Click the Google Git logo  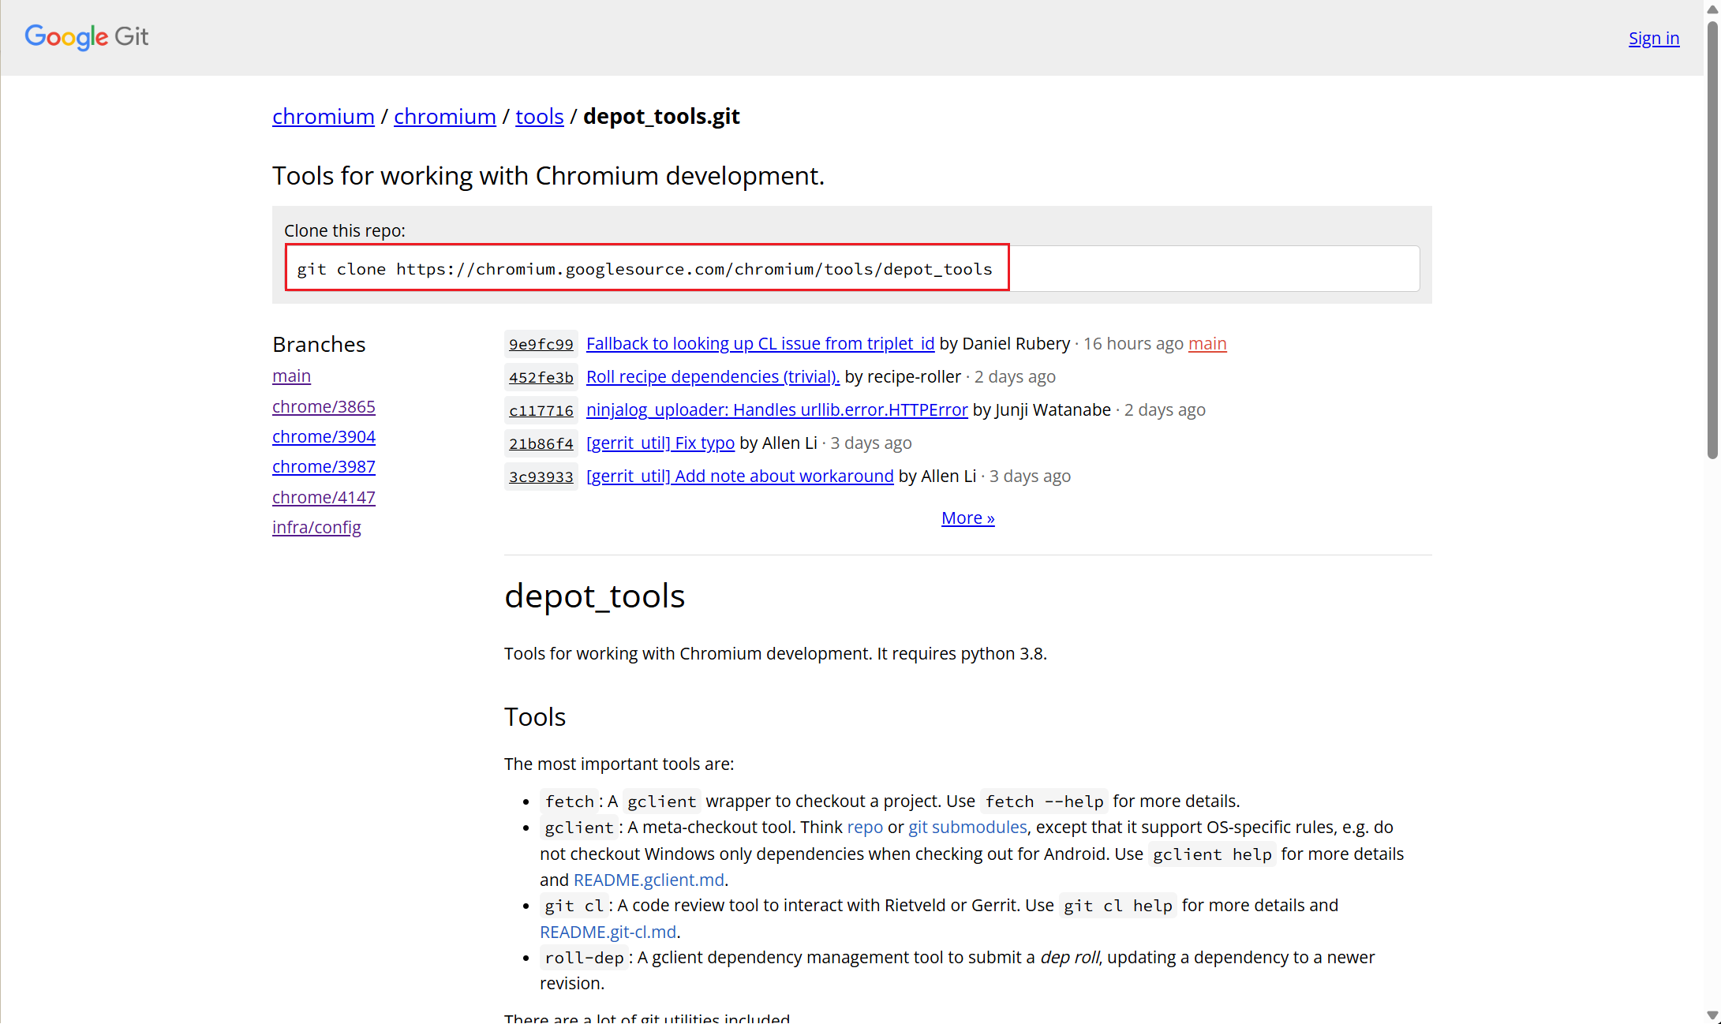[x=86, y=37]
